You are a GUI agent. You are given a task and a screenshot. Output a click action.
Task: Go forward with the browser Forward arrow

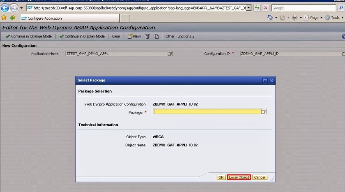tap(14, 8)
